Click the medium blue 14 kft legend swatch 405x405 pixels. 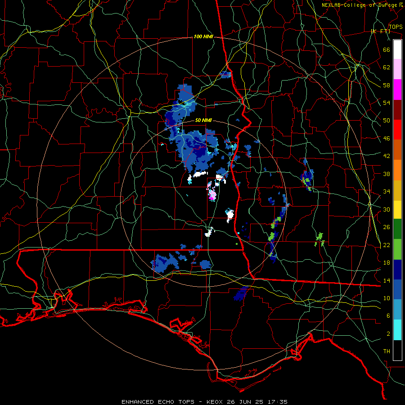397,289
